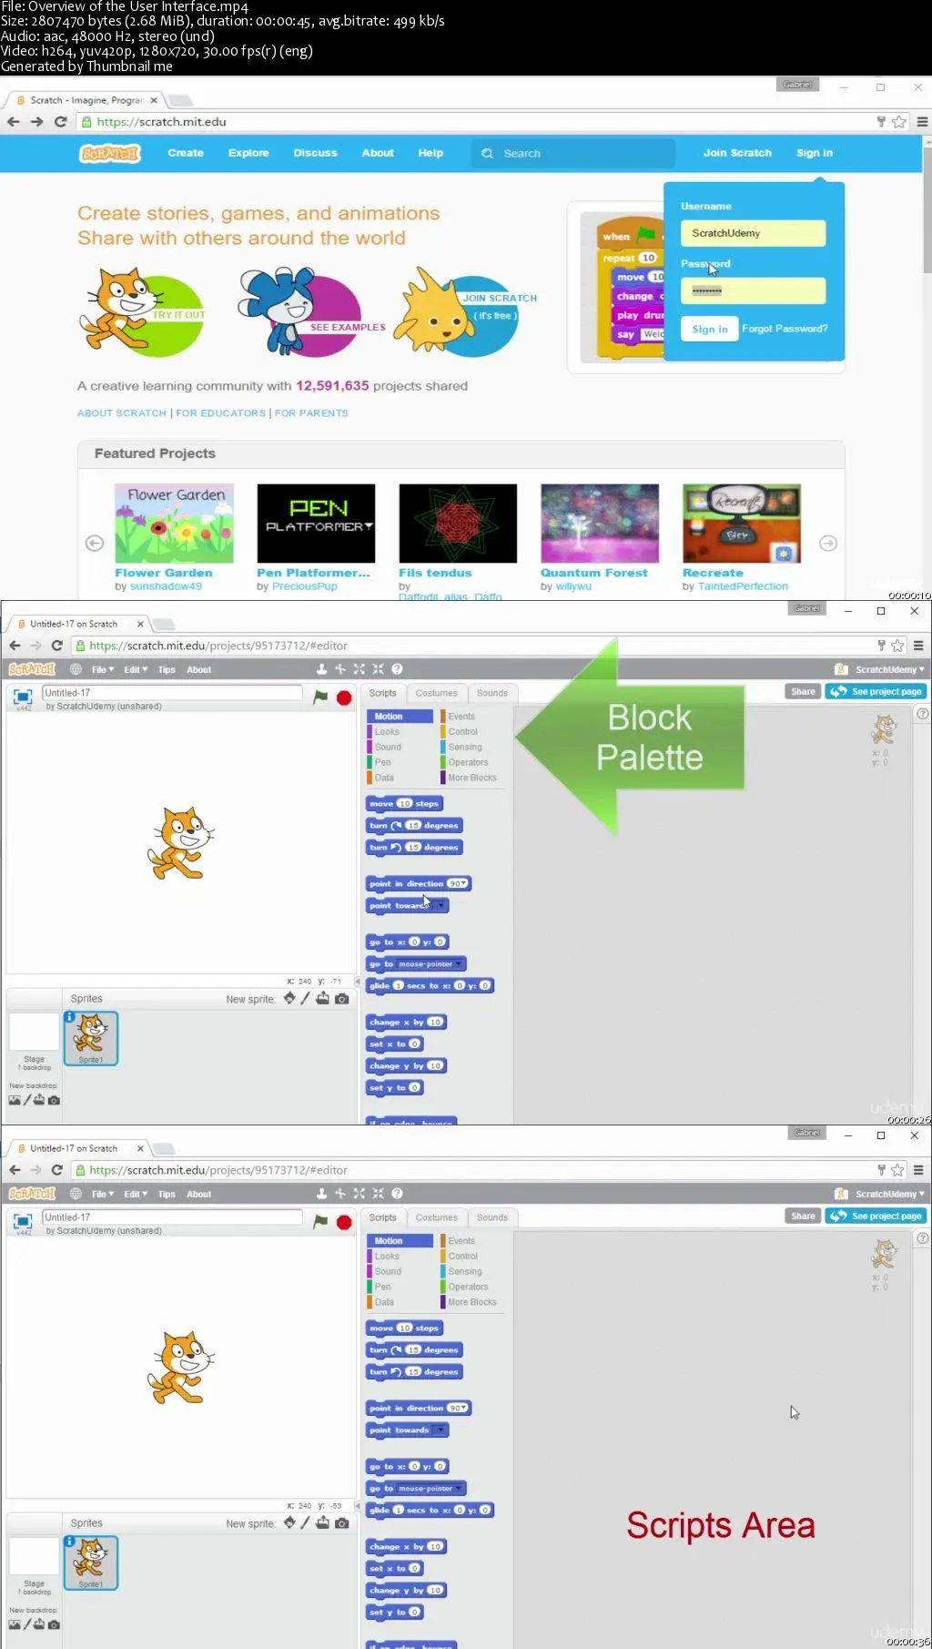This screenshot has width=932, height=1649.
Task: Switch to the Costumes tab in the 00:00:26 frame
Action: pyautogui.click(x=437, y=693)
